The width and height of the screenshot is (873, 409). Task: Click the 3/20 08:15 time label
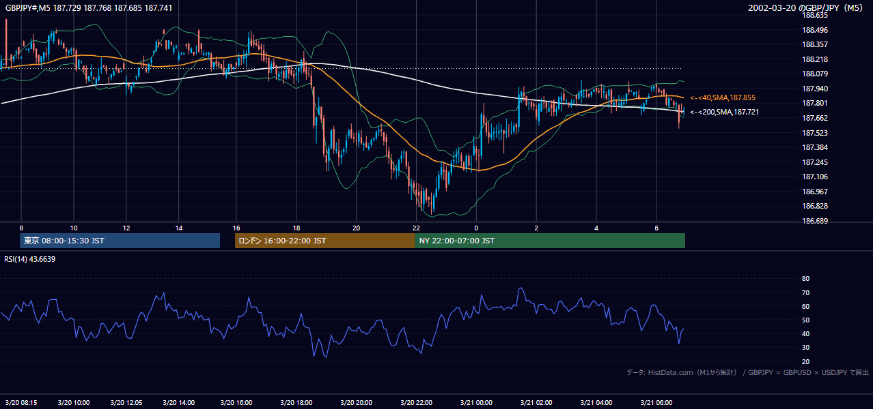tap(20, 403)
